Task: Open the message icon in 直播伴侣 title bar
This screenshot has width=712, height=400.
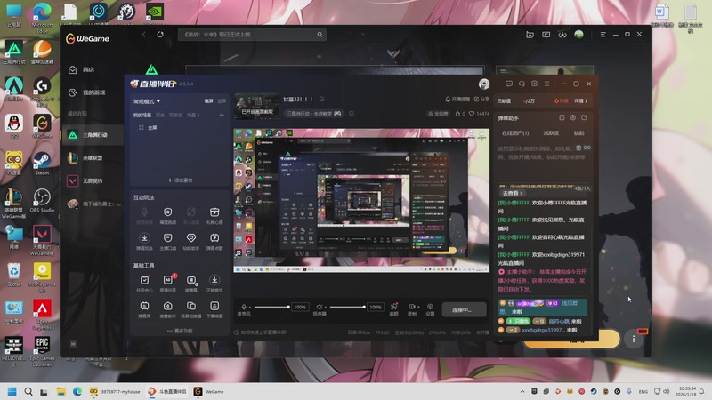Action: [x=509, y=84]
